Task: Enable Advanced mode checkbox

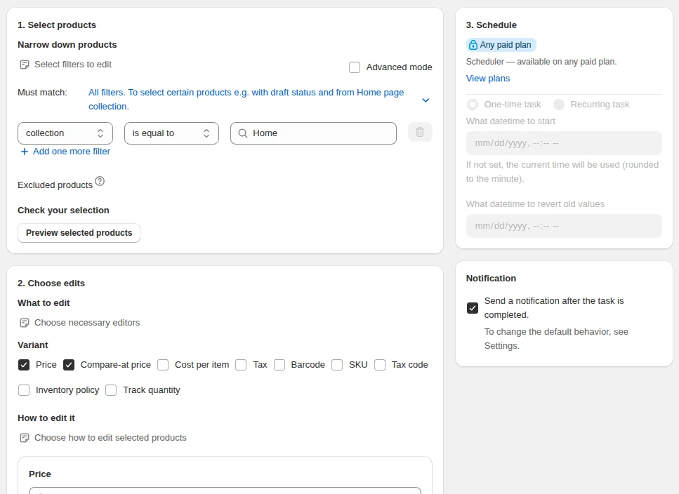Action: click(355, 67)
